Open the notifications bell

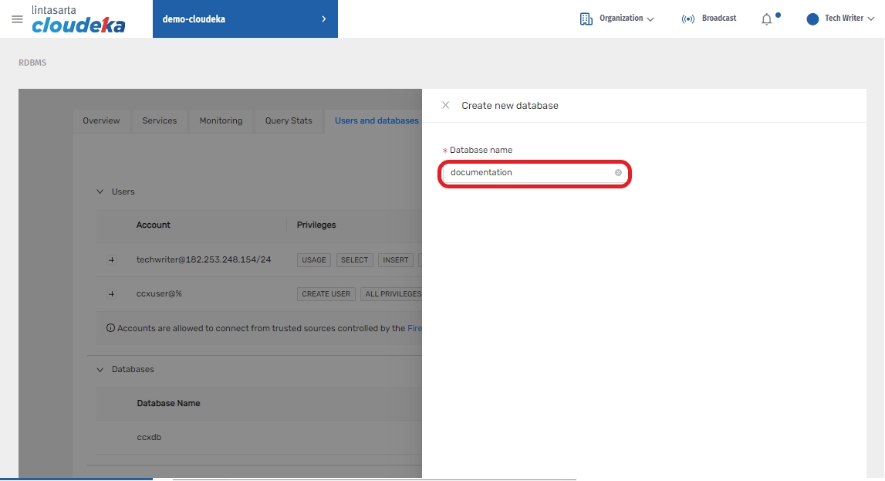[x=766, y=19]
